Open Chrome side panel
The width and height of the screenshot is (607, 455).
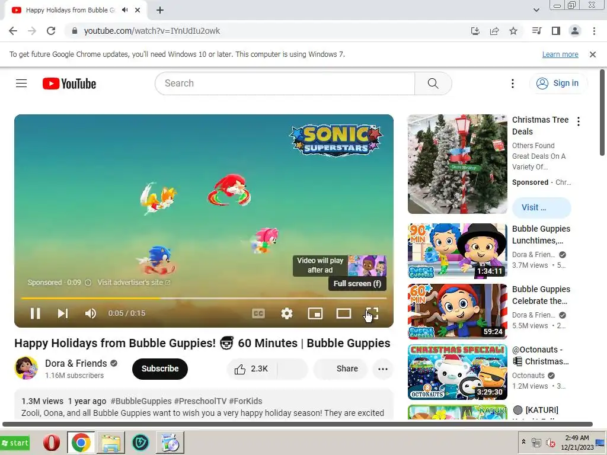[556, 31]
